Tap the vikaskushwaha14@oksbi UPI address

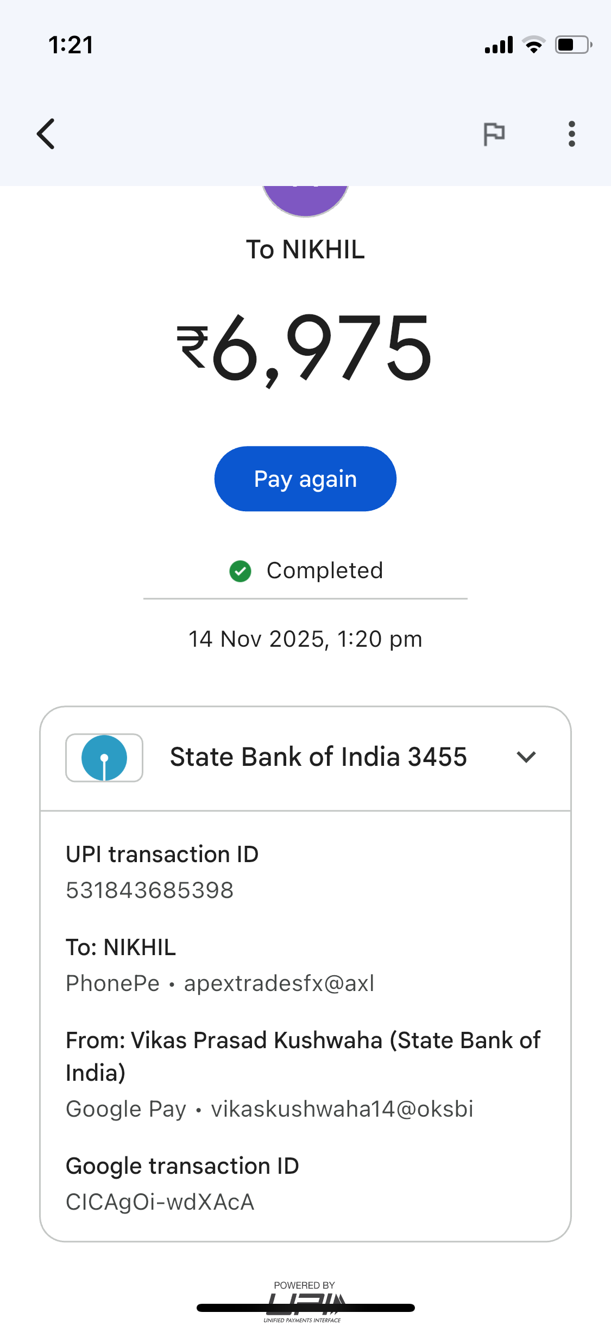point(342,1109)
